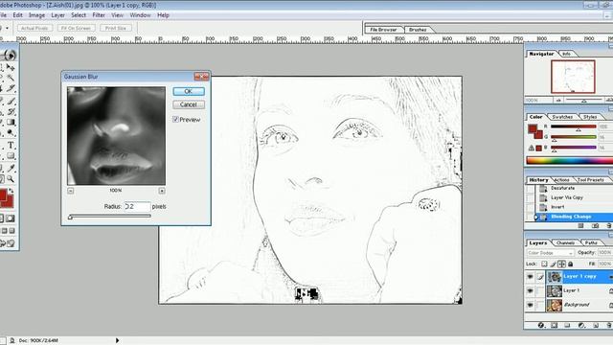This screenshot has height=345, width=613.
Task: Select the Dodge tool in toolbox
Action: (11, 132)
